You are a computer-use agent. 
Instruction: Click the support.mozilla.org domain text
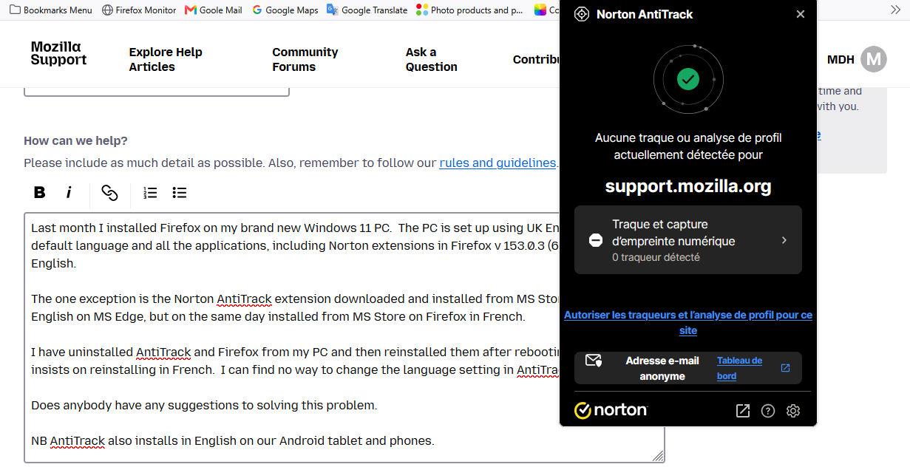(x=688, y=186)
